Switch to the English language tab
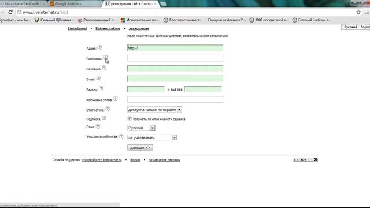 click(x=365, y=27)
